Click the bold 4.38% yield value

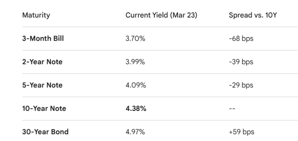click(x=136, y=108)
